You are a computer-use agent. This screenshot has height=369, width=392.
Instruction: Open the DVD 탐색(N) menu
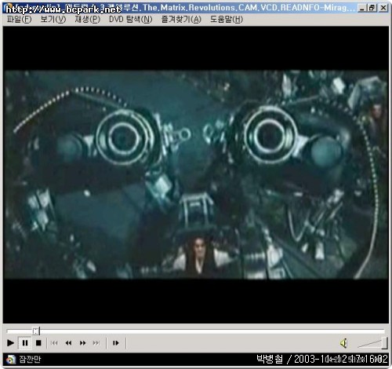point(130,20)
